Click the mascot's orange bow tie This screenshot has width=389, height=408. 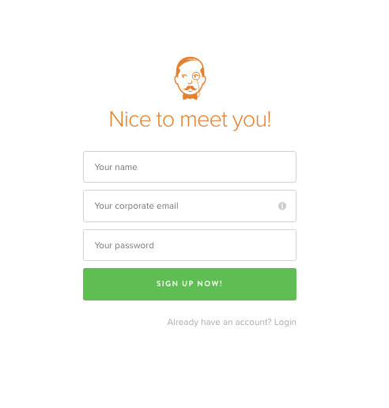click(x=191, y=96)
